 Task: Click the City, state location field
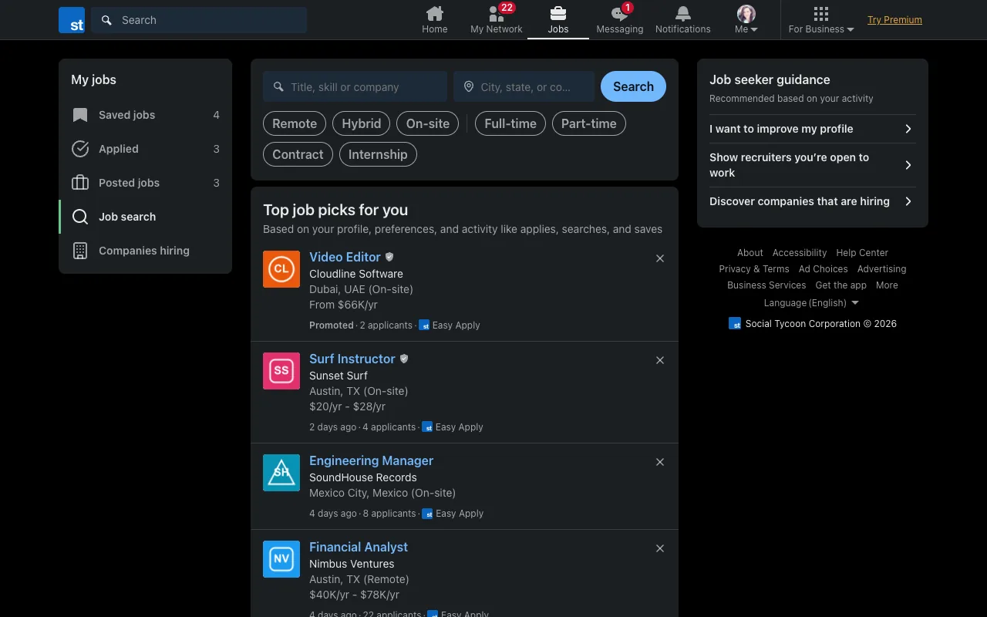(x=524, y=86)
